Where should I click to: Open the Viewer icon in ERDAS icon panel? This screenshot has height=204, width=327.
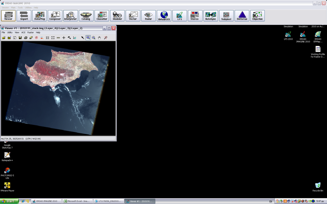(x=8, y=16)
